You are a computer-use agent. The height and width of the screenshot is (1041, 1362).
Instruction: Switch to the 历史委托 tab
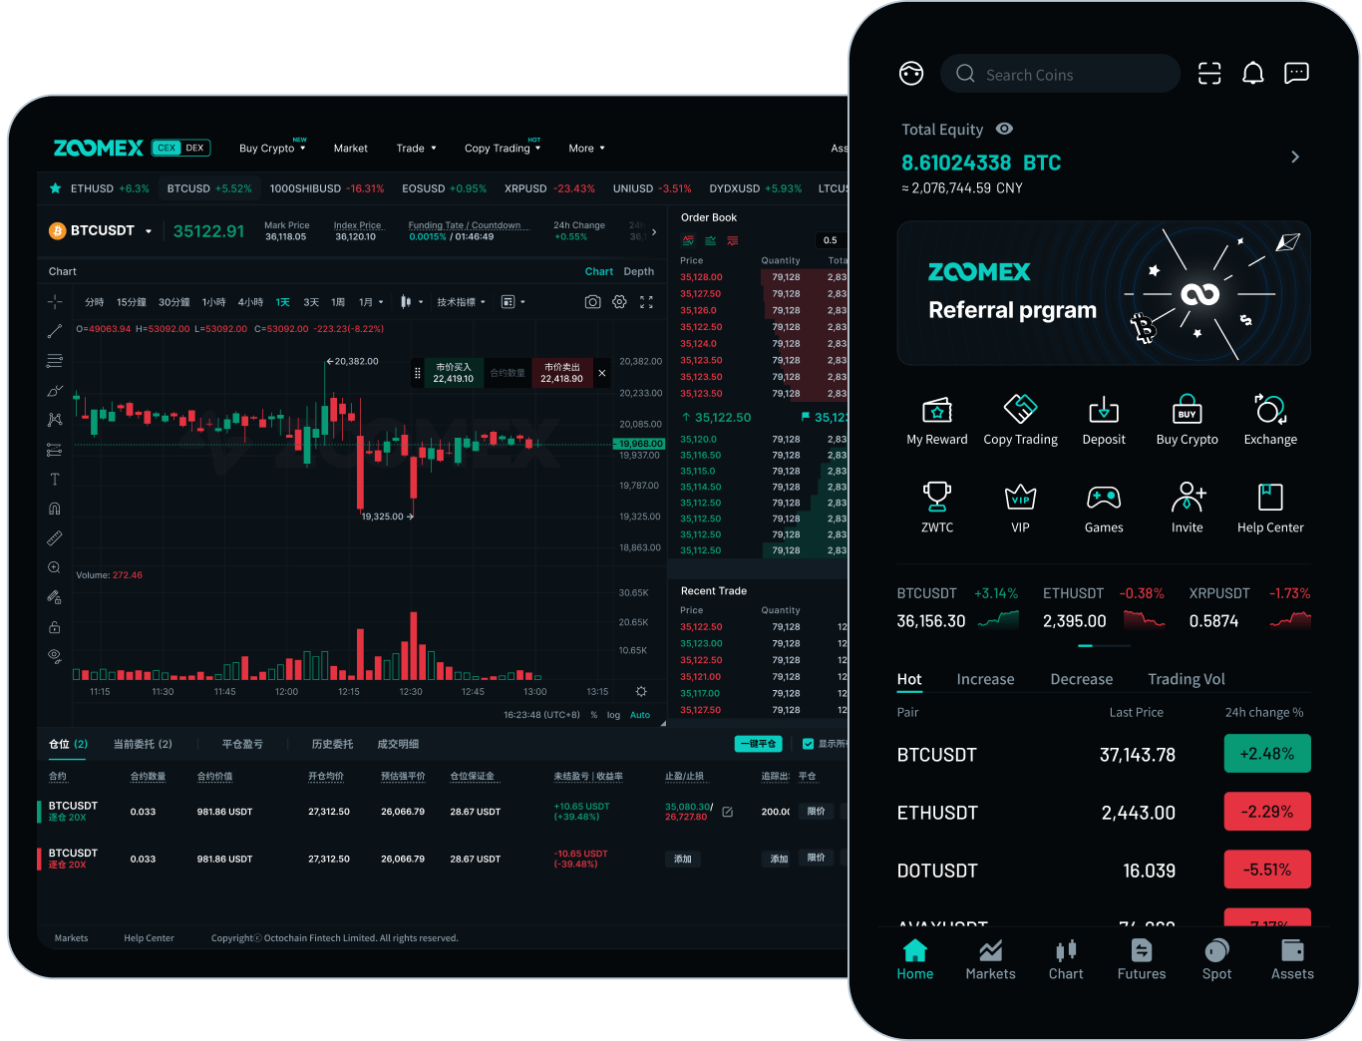[332, 744]
